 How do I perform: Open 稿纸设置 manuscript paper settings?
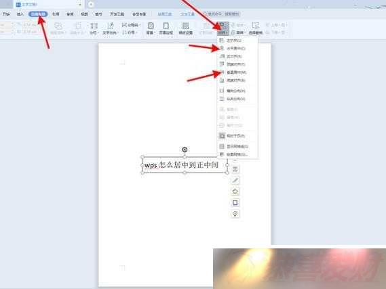tap(186, 28)
